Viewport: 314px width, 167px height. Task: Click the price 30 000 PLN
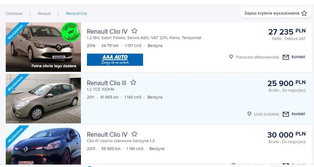point(286,135)
